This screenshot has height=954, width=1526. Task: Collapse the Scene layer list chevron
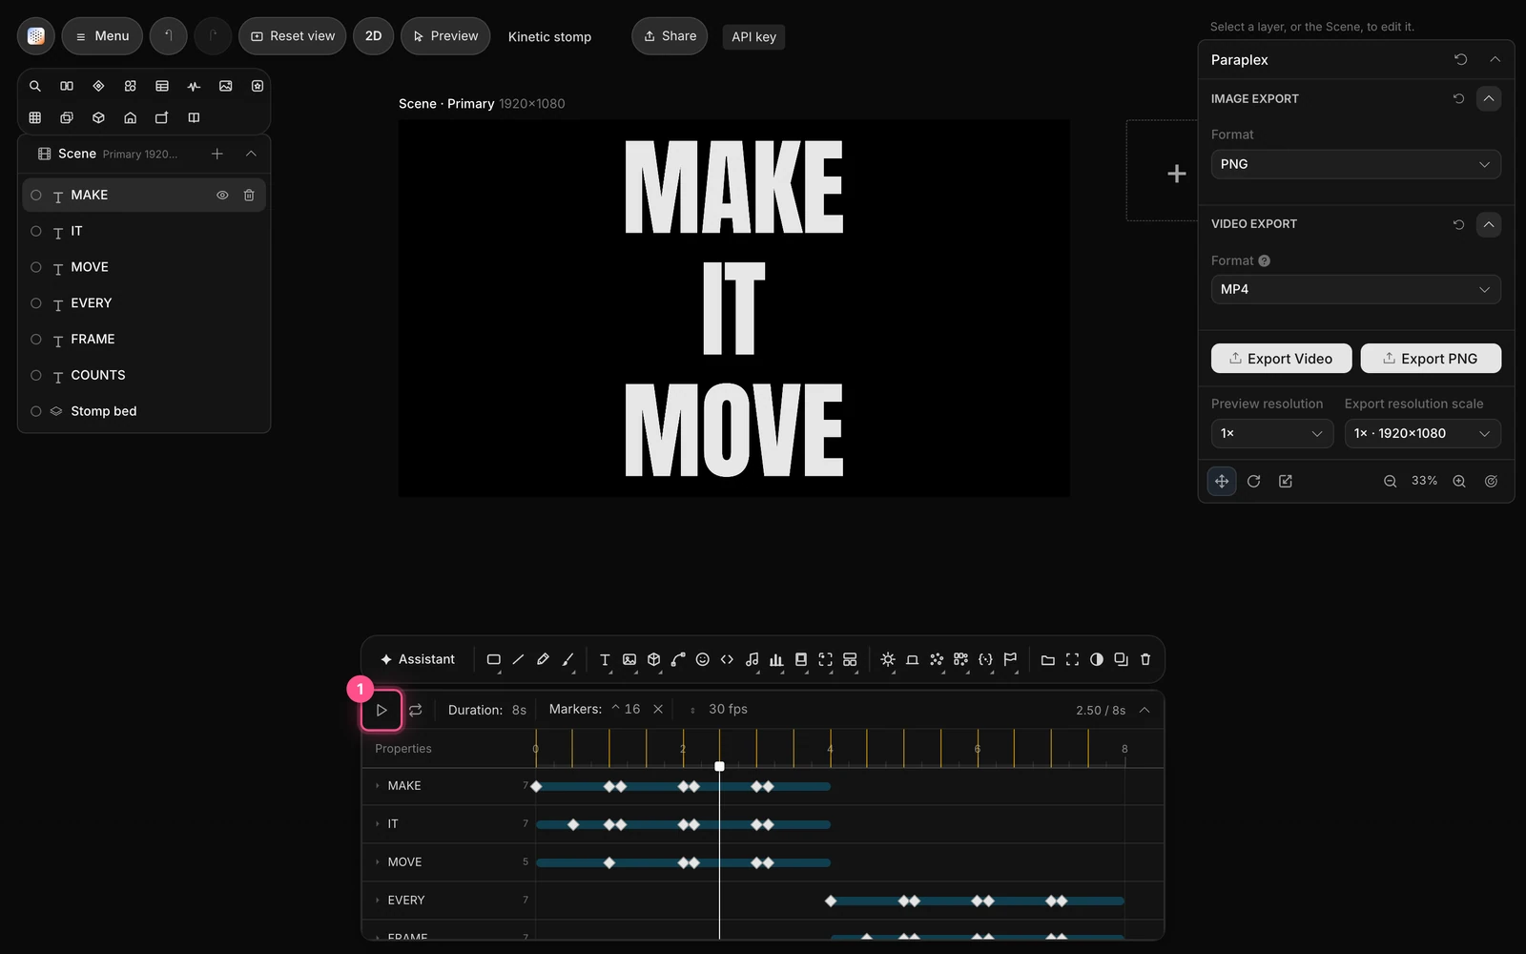[x=251, y=154]
